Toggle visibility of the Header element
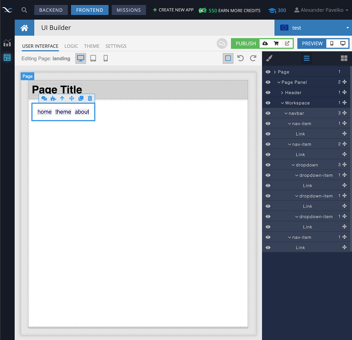 [x=268, y=92]
